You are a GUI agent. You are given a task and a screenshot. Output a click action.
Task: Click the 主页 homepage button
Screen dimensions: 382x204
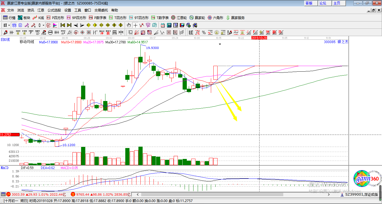pos(339,3)
